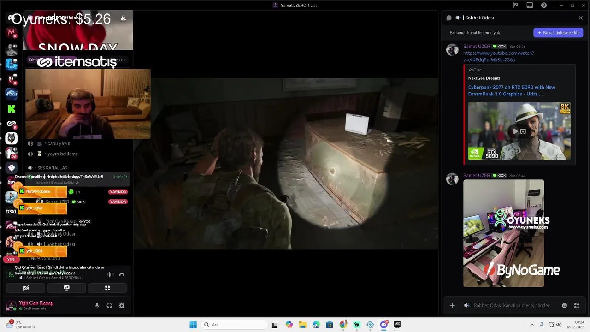Image resolution: width=590 pixels, height=332 pixels.
Task: Click the checkpoint flag icon in title bar
Action: tap(516, 5)
